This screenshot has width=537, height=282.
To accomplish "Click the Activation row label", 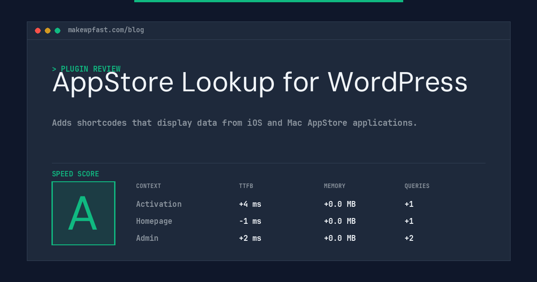I will click(159, 204).
